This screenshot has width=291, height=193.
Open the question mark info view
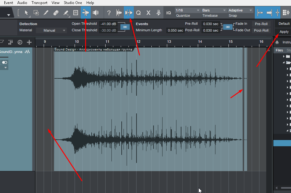[x=109, y=13]
